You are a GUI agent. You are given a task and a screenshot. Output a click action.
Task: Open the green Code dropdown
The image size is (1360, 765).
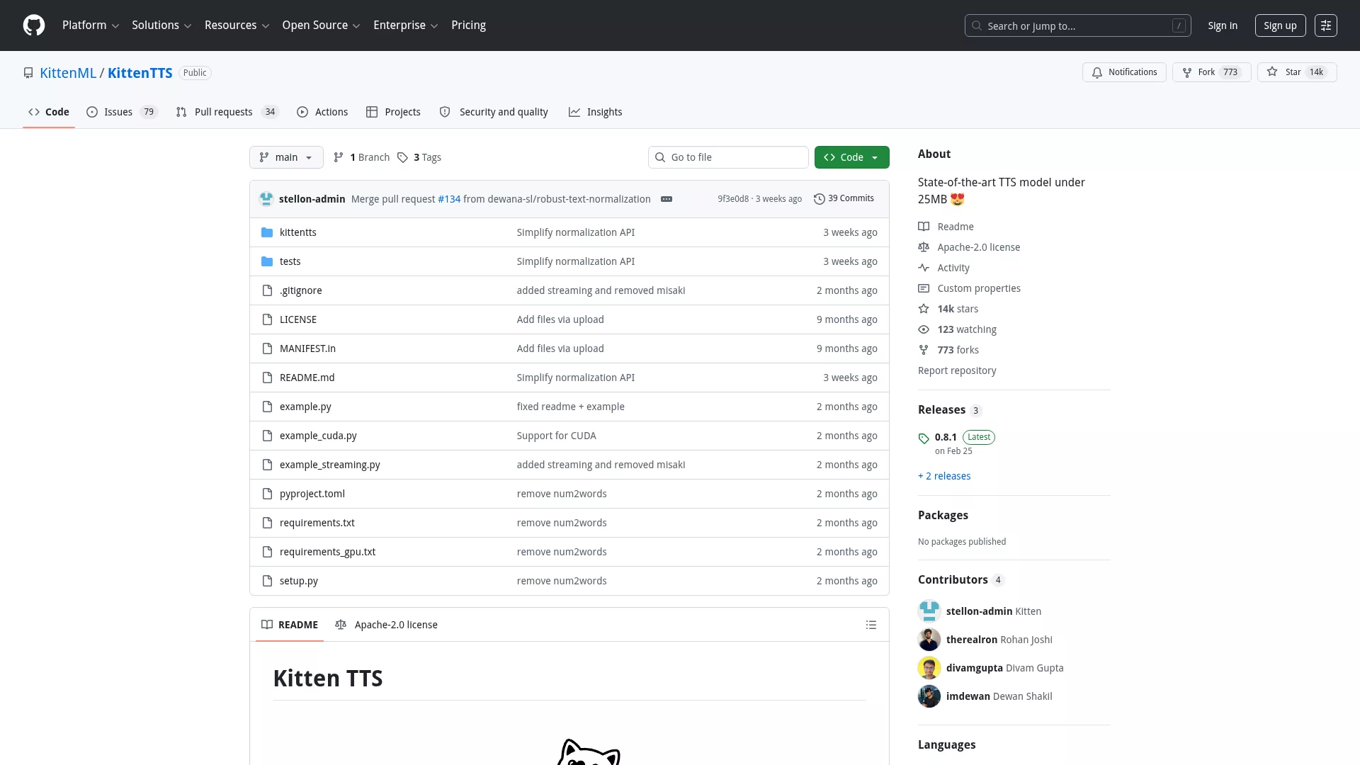click(x=852, y=157)
